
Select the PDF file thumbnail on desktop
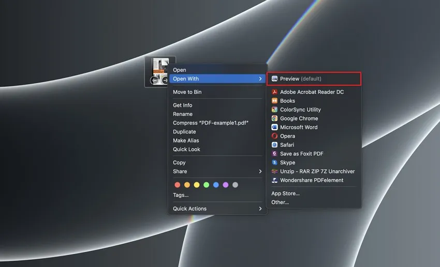pyautogui.click(x=160, y=71)
